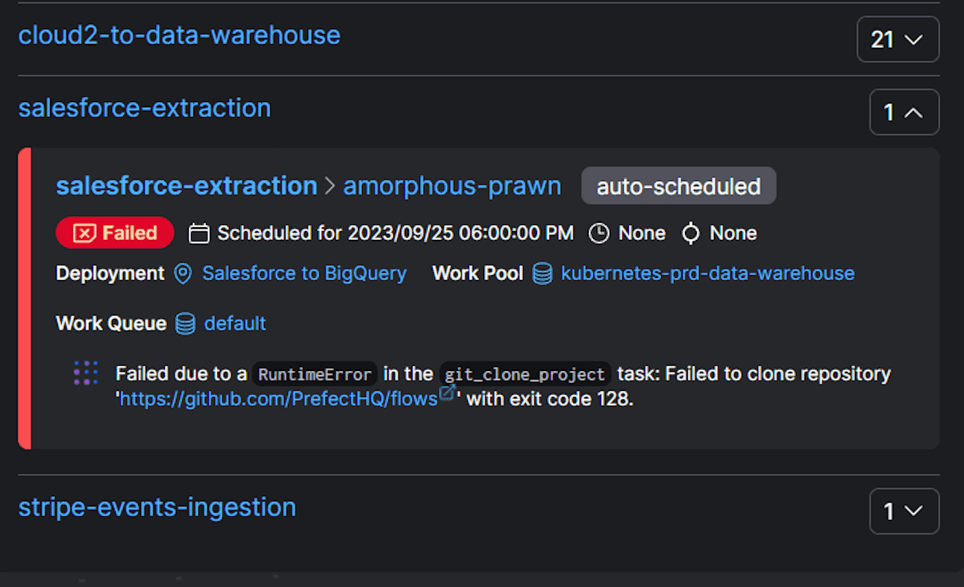Click the Deployment location pin icon

tap(183, 274)
